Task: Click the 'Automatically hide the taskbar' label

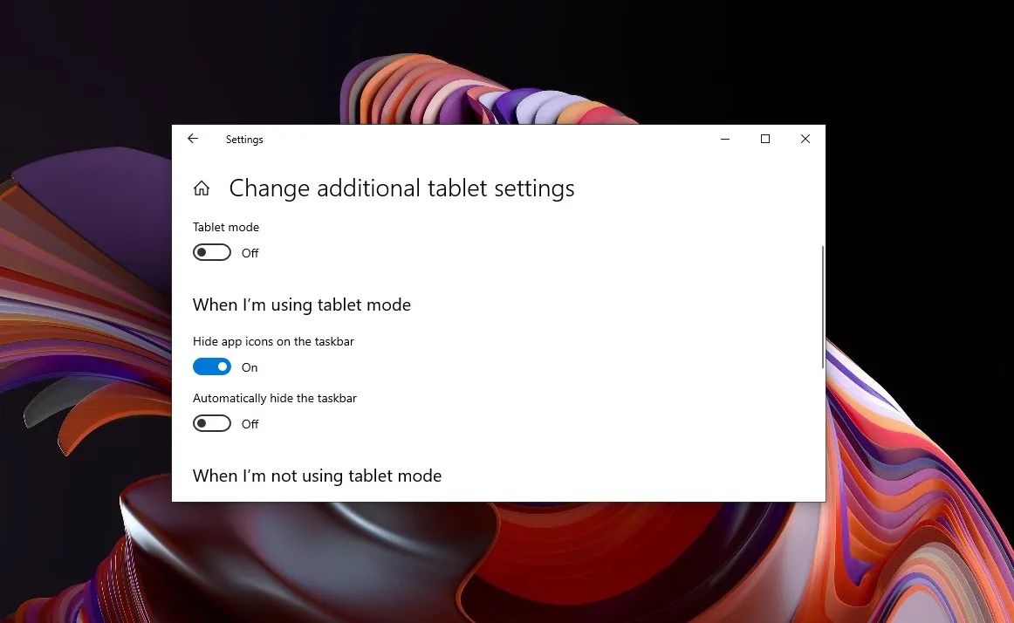Action: coord(275,398)
